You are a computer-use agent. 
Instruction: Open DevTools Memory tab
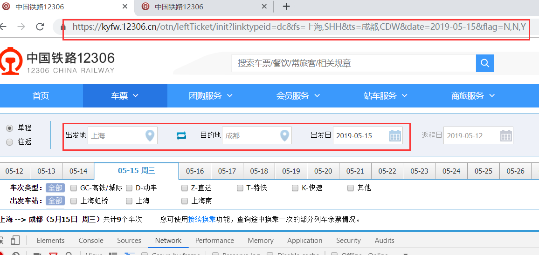(261, 241)
